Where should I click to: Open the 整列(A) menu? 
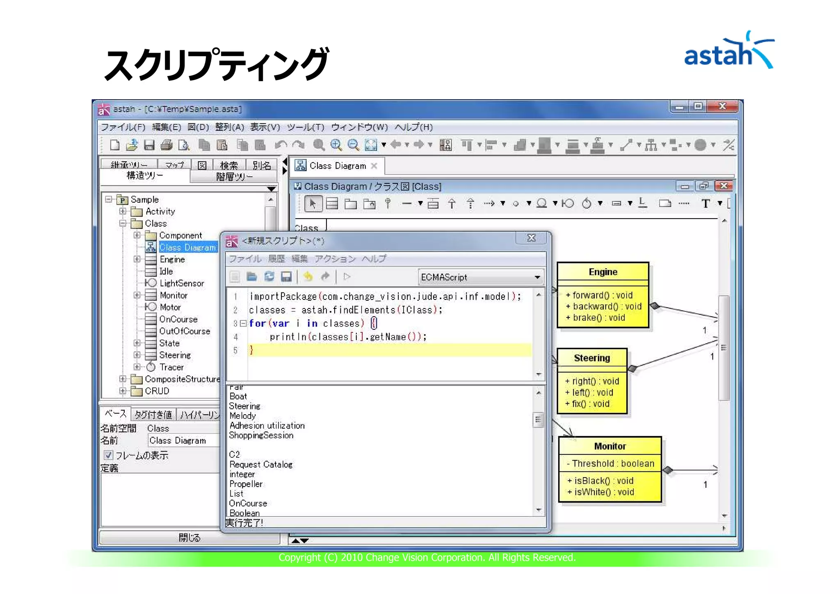click(x=230, y=127)
